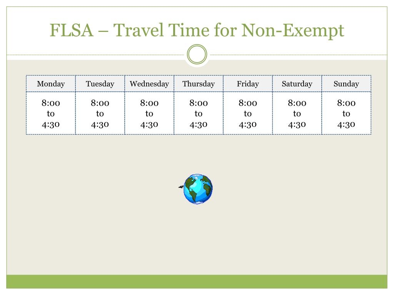Click Friday's 8:00 to 4:30 cell

[x=248, y=113]
